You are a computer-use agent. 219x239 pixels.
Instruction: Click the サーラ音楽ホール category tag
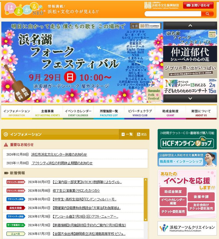[x=16, y=225]
